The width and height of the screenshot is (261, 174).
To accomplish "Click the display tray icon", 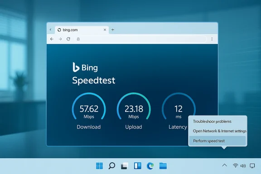I will (x=252, y=166).
